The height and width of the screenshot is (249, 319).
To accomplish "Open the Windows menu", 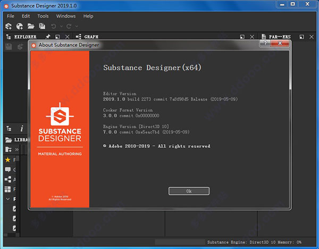I will (x=66, y=16).
